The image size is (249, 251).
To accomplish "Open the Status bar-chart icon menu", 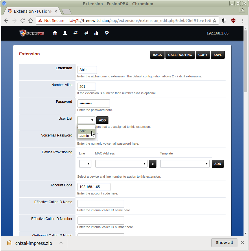I will (96, 33).
